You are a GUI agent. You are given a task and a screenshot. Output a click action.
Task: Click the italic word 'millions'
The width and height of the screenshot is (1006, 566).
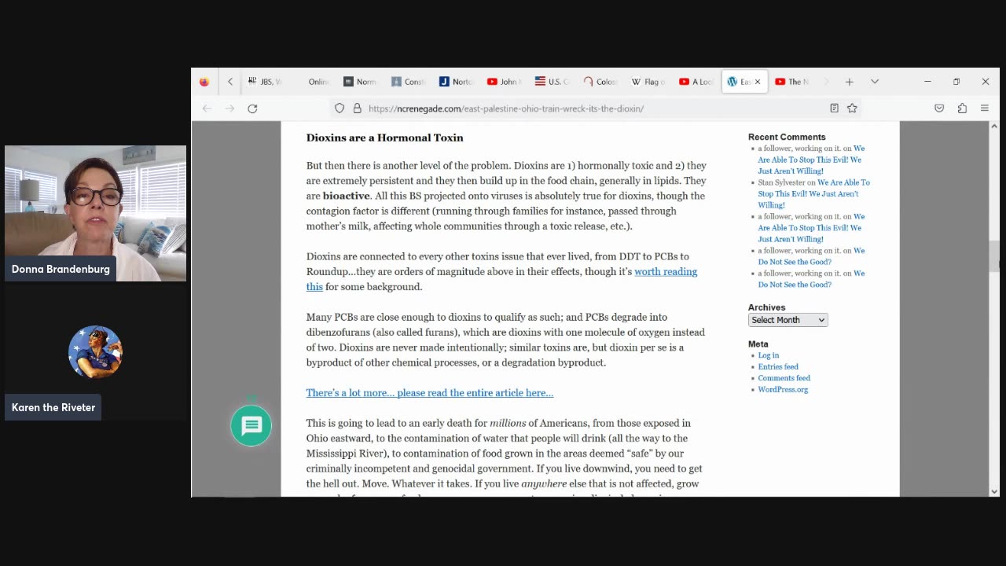508,423
